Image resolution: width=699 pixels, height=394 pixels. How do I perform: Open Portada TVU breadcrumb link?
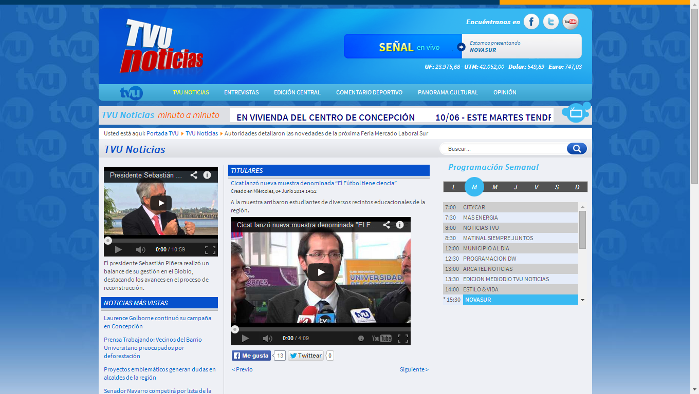pyautogui.click(x=162, y=133)
